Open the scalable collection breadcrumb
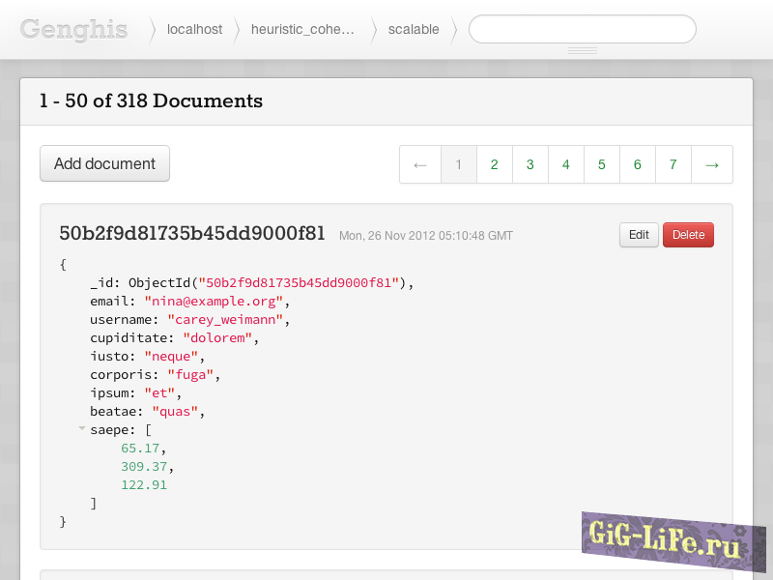 414,29
